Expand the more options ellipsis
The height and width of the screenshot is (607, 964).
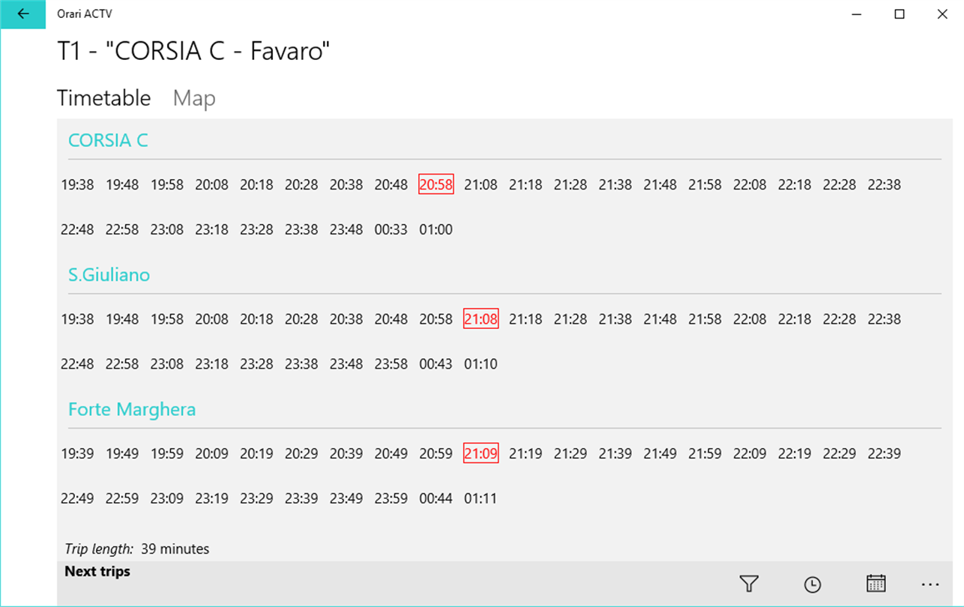click(x=930, y=585)
